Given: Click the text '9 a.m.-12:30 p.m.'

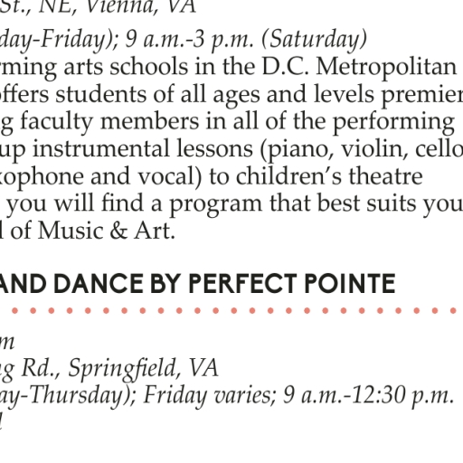Looking at the screenshot, I should tap(368, 395).
